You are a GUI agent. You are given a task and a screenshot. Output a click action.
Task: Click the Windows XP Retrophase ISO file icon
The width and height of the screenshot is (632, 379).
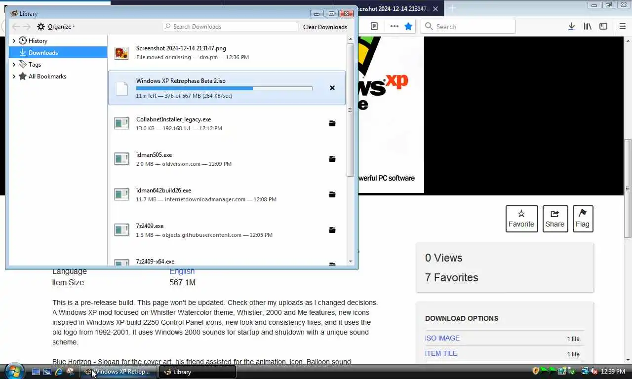pyautogui.click(x=121, y=88)
